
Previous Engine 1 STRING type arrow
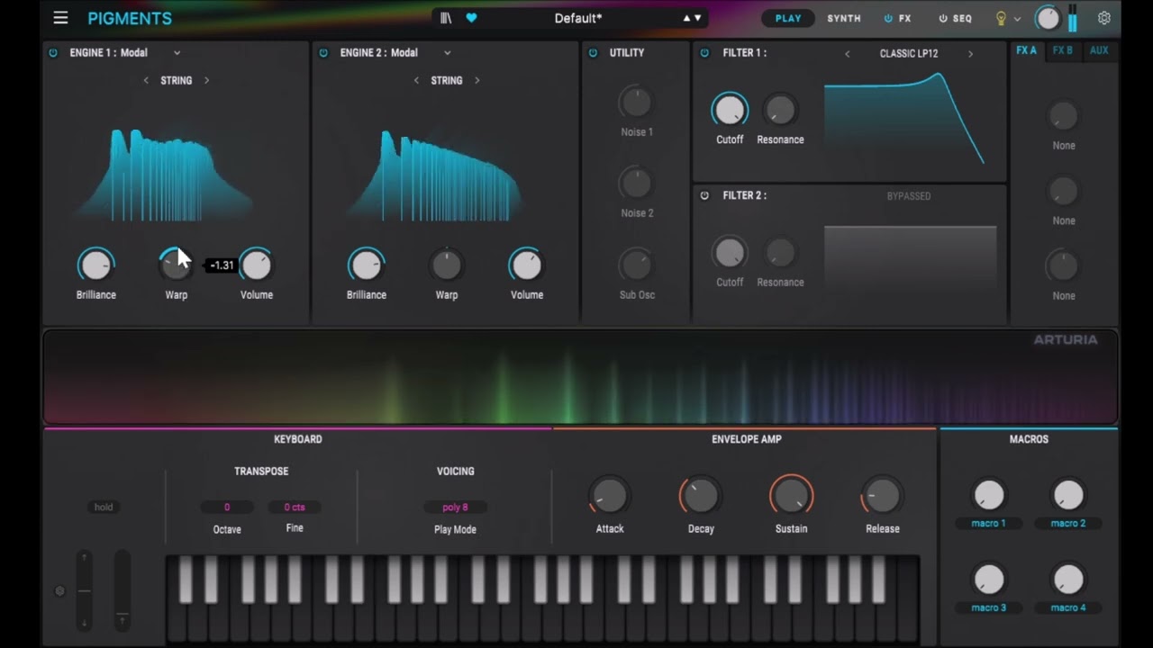146,81
